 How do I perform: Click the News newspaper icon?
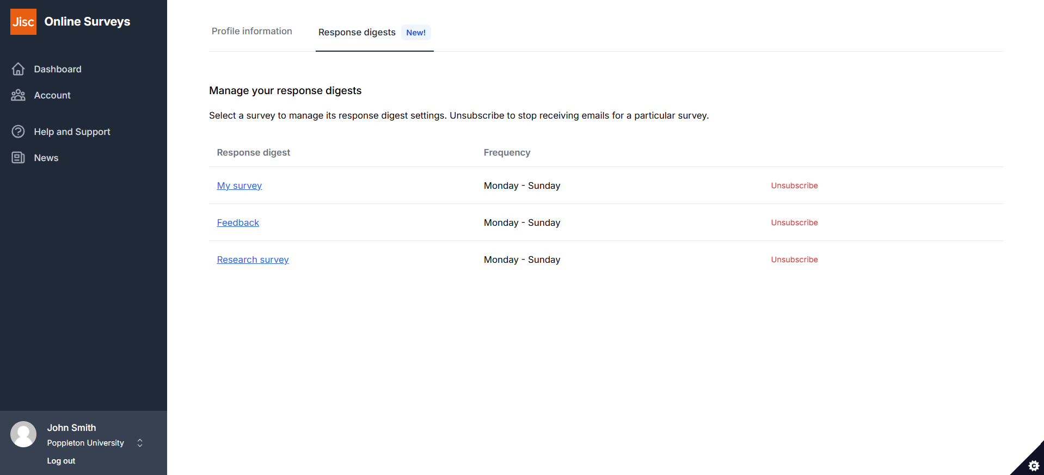19,158
